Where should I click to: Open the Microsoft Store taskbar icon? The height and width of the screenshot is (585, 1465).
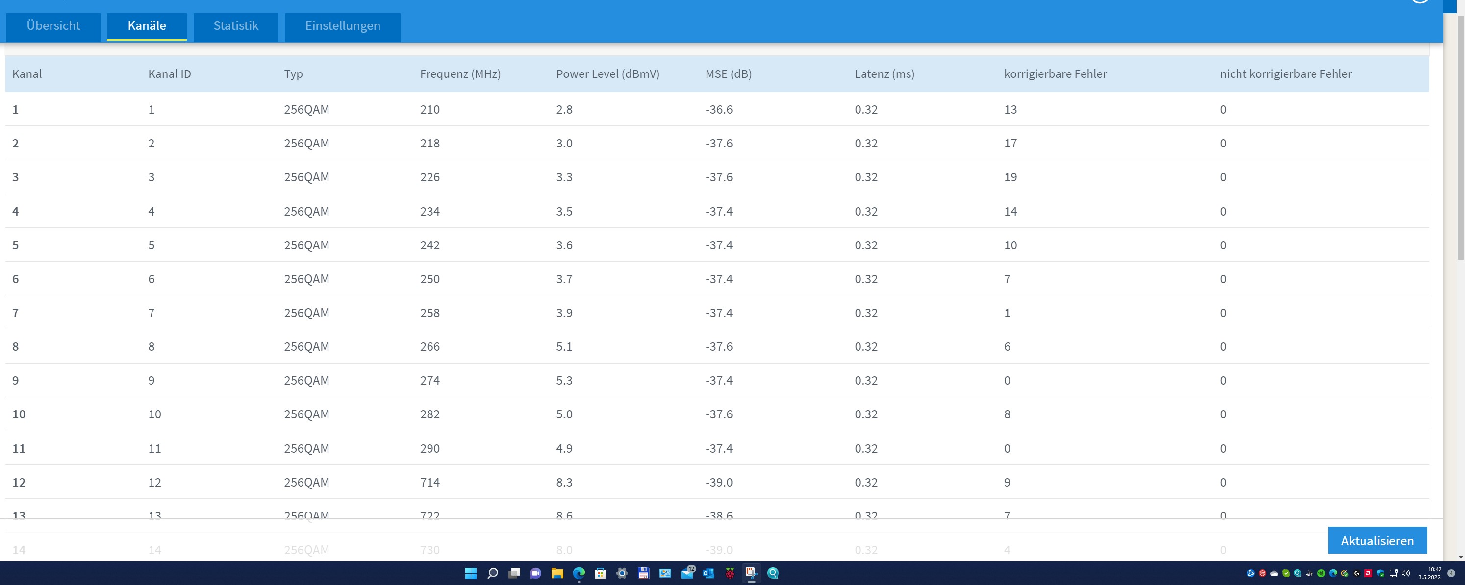tap(601, 573)
